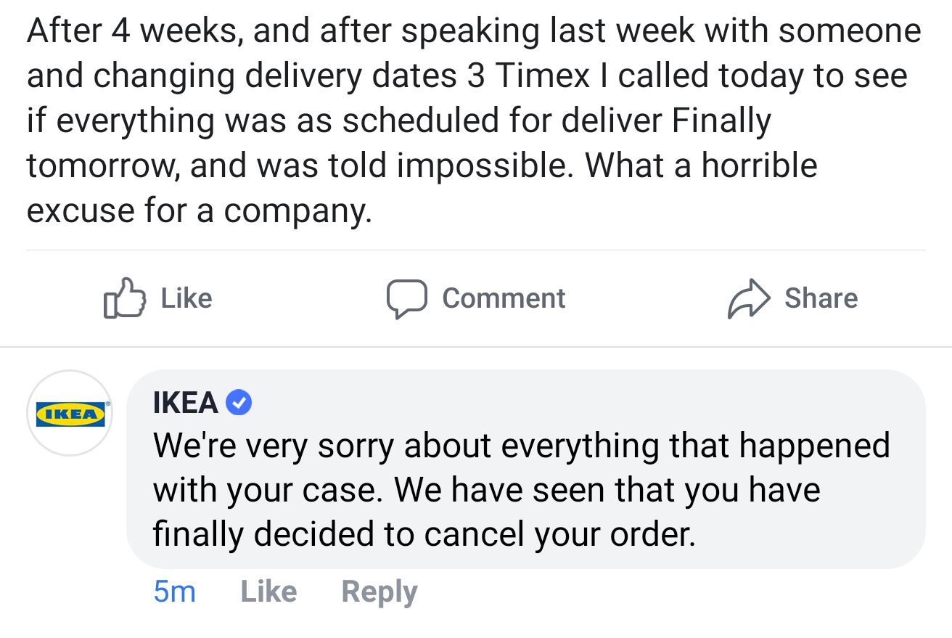The image size is (952, 638).
Task: Click the IKEA logo inside the avatar circle
Action: point(69,412)
